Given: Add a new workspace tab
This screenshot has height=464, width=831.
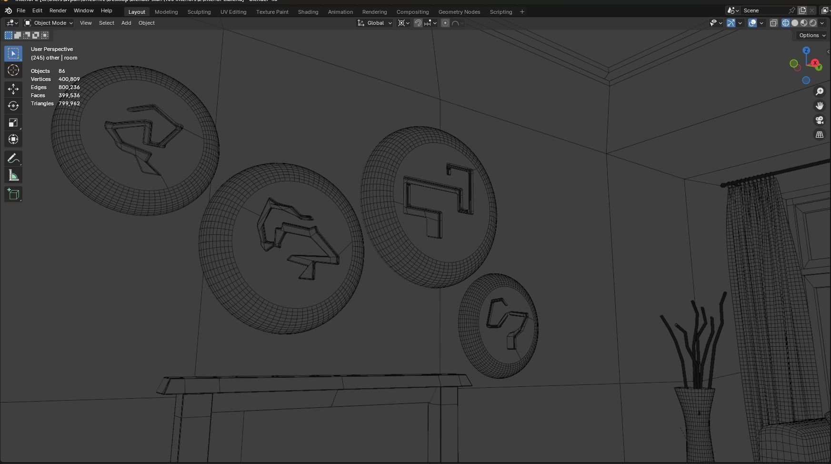Looking at the screenshot, I should click(522, 12).
